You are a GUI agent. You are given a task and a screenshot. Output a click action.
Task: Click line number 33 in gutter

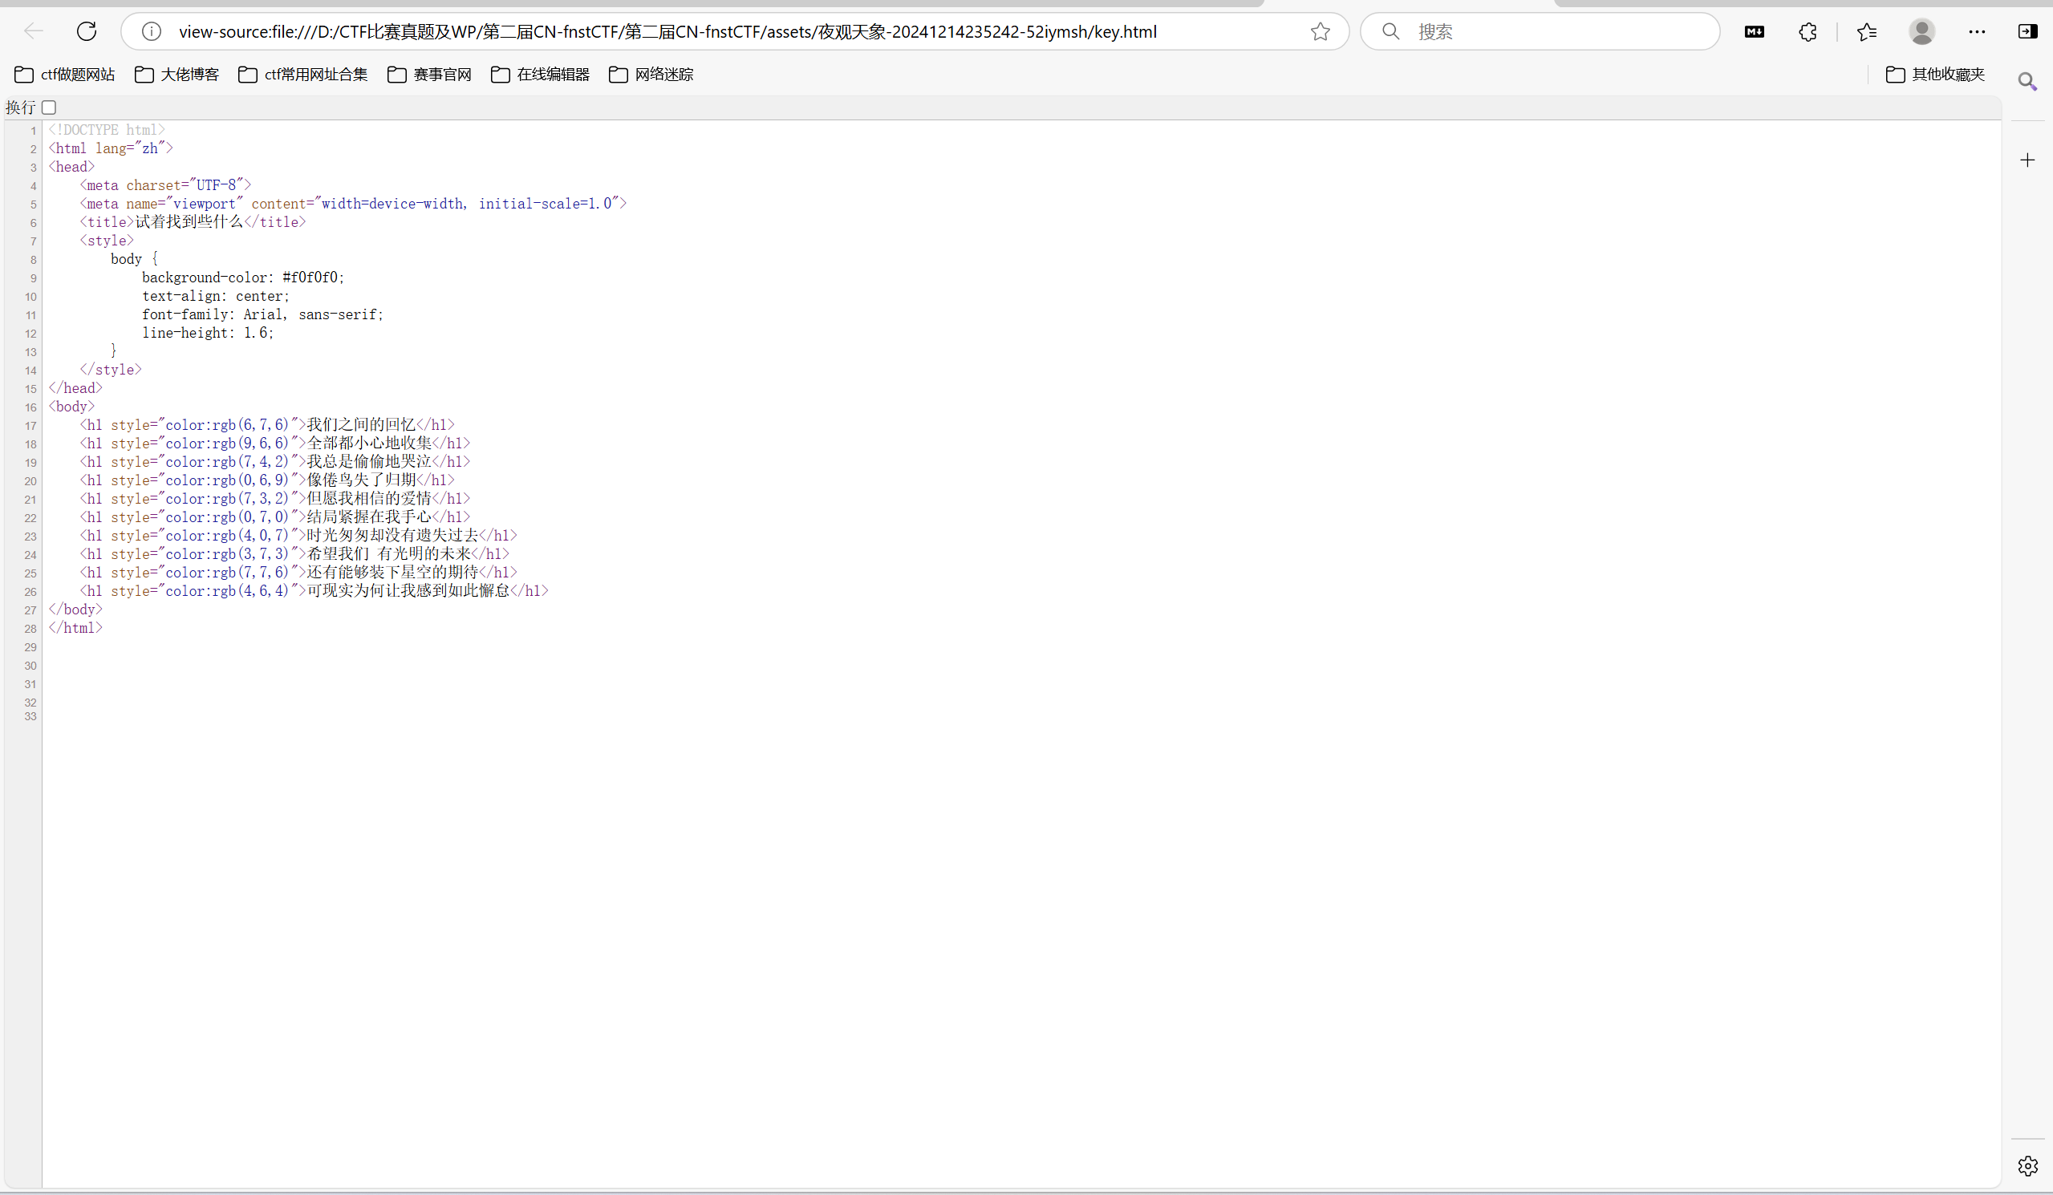tap(31, 717)
